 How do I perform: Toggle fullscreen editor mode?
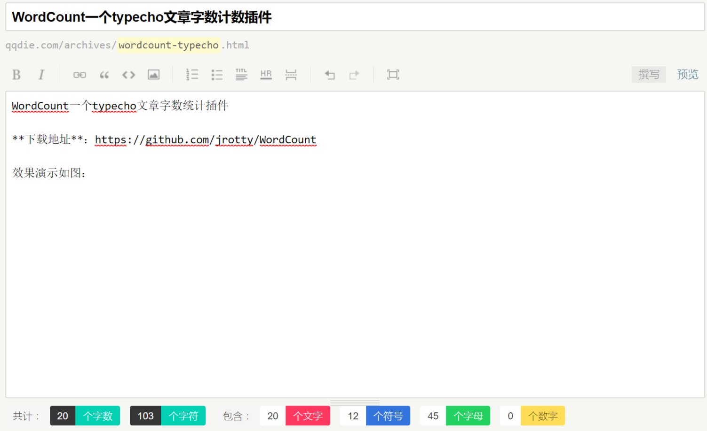coord(393,75)
